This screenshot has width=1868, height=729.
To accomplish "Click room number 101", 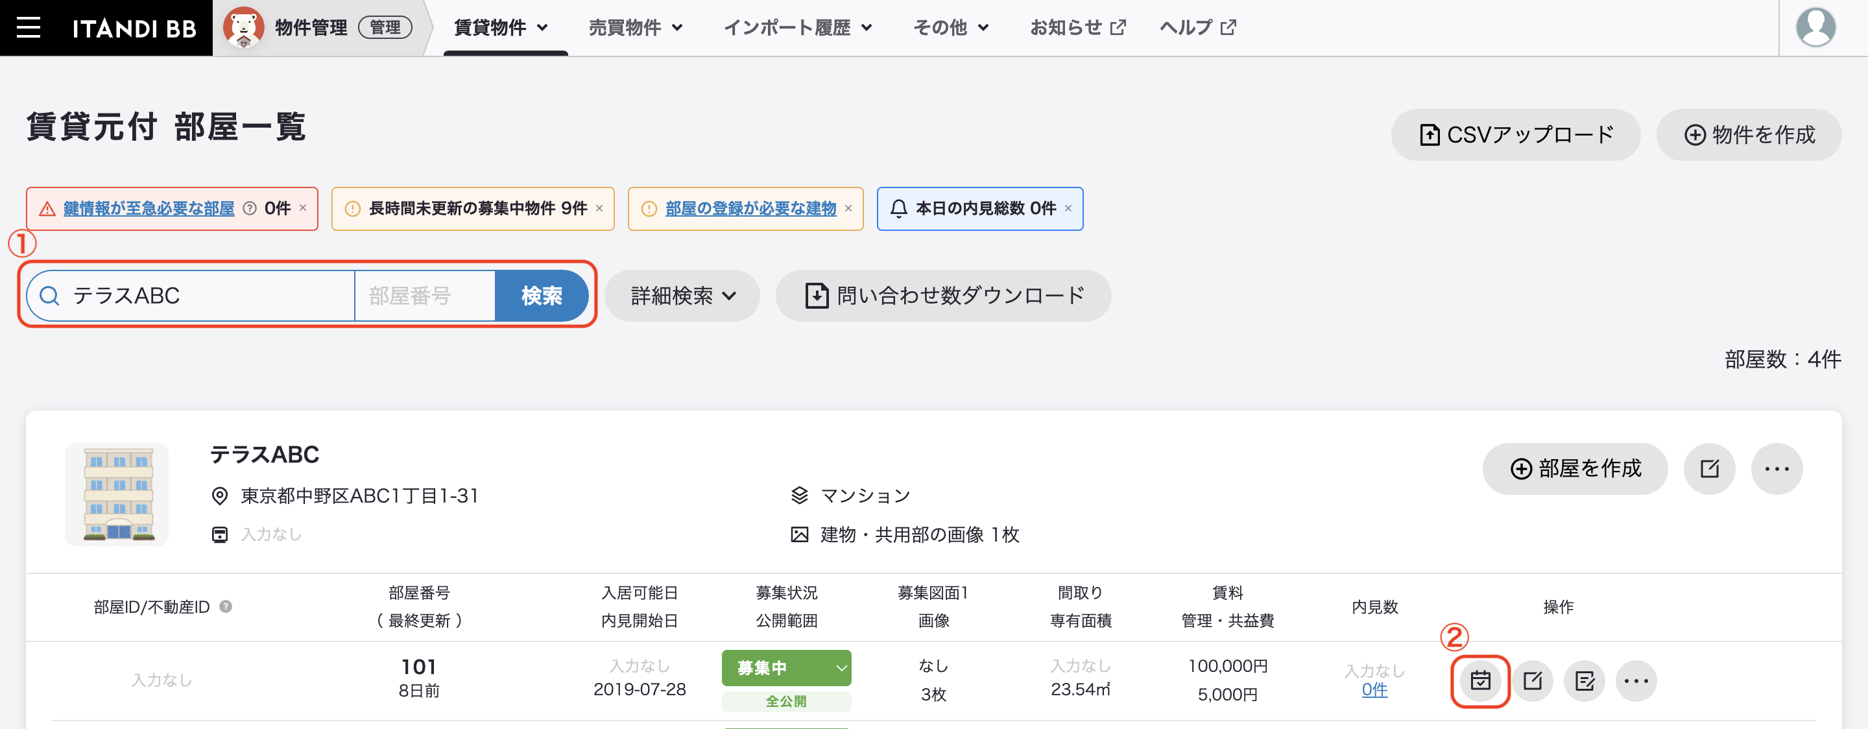I will pos(419,667).
